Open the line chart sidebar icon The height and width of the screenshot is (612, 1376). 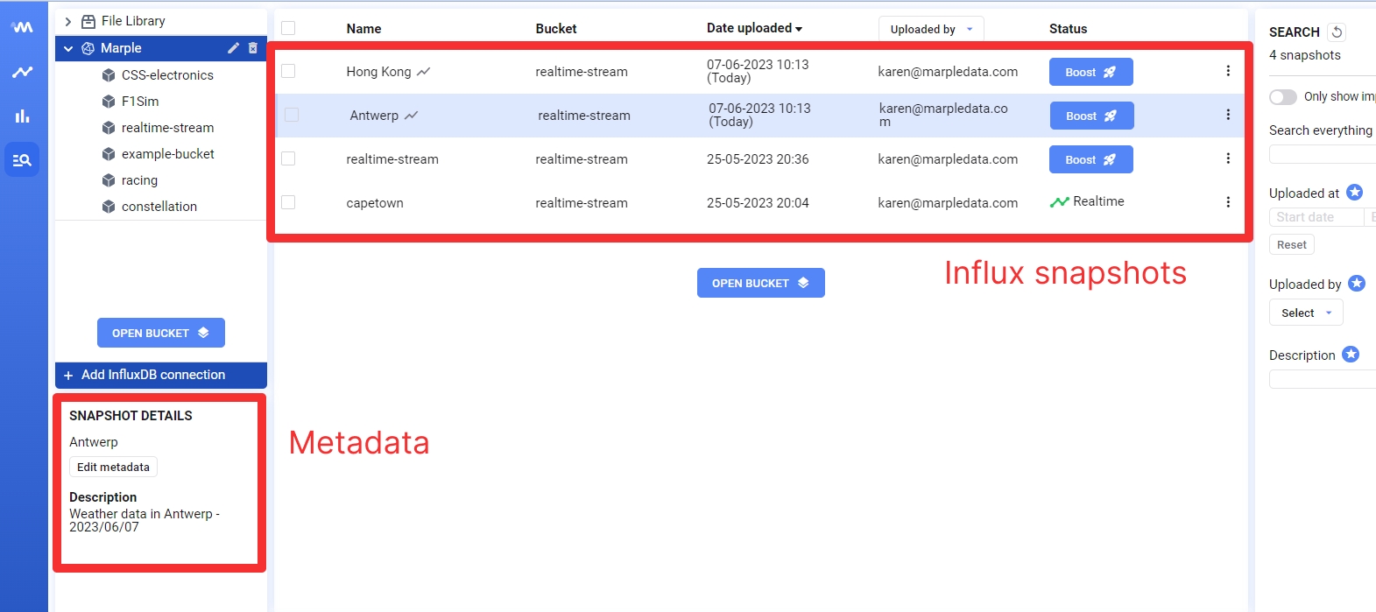coord(22,72)
